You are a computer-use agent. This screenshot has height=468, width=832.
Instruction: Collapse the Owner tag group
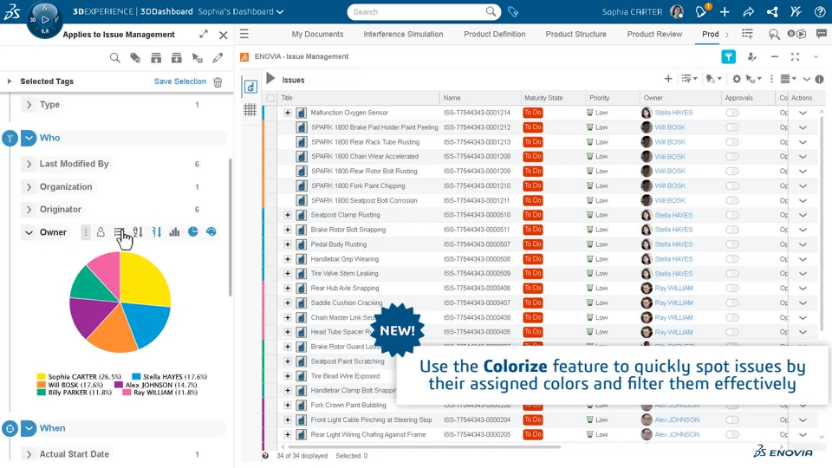[29, 232]
